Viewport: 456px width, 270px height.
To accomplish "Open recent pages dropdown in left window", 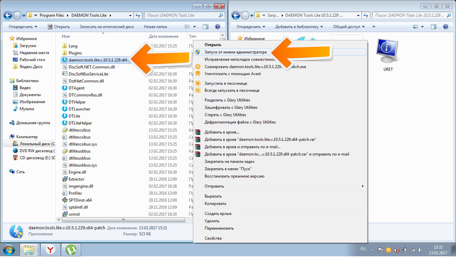I will click(24, 15).
